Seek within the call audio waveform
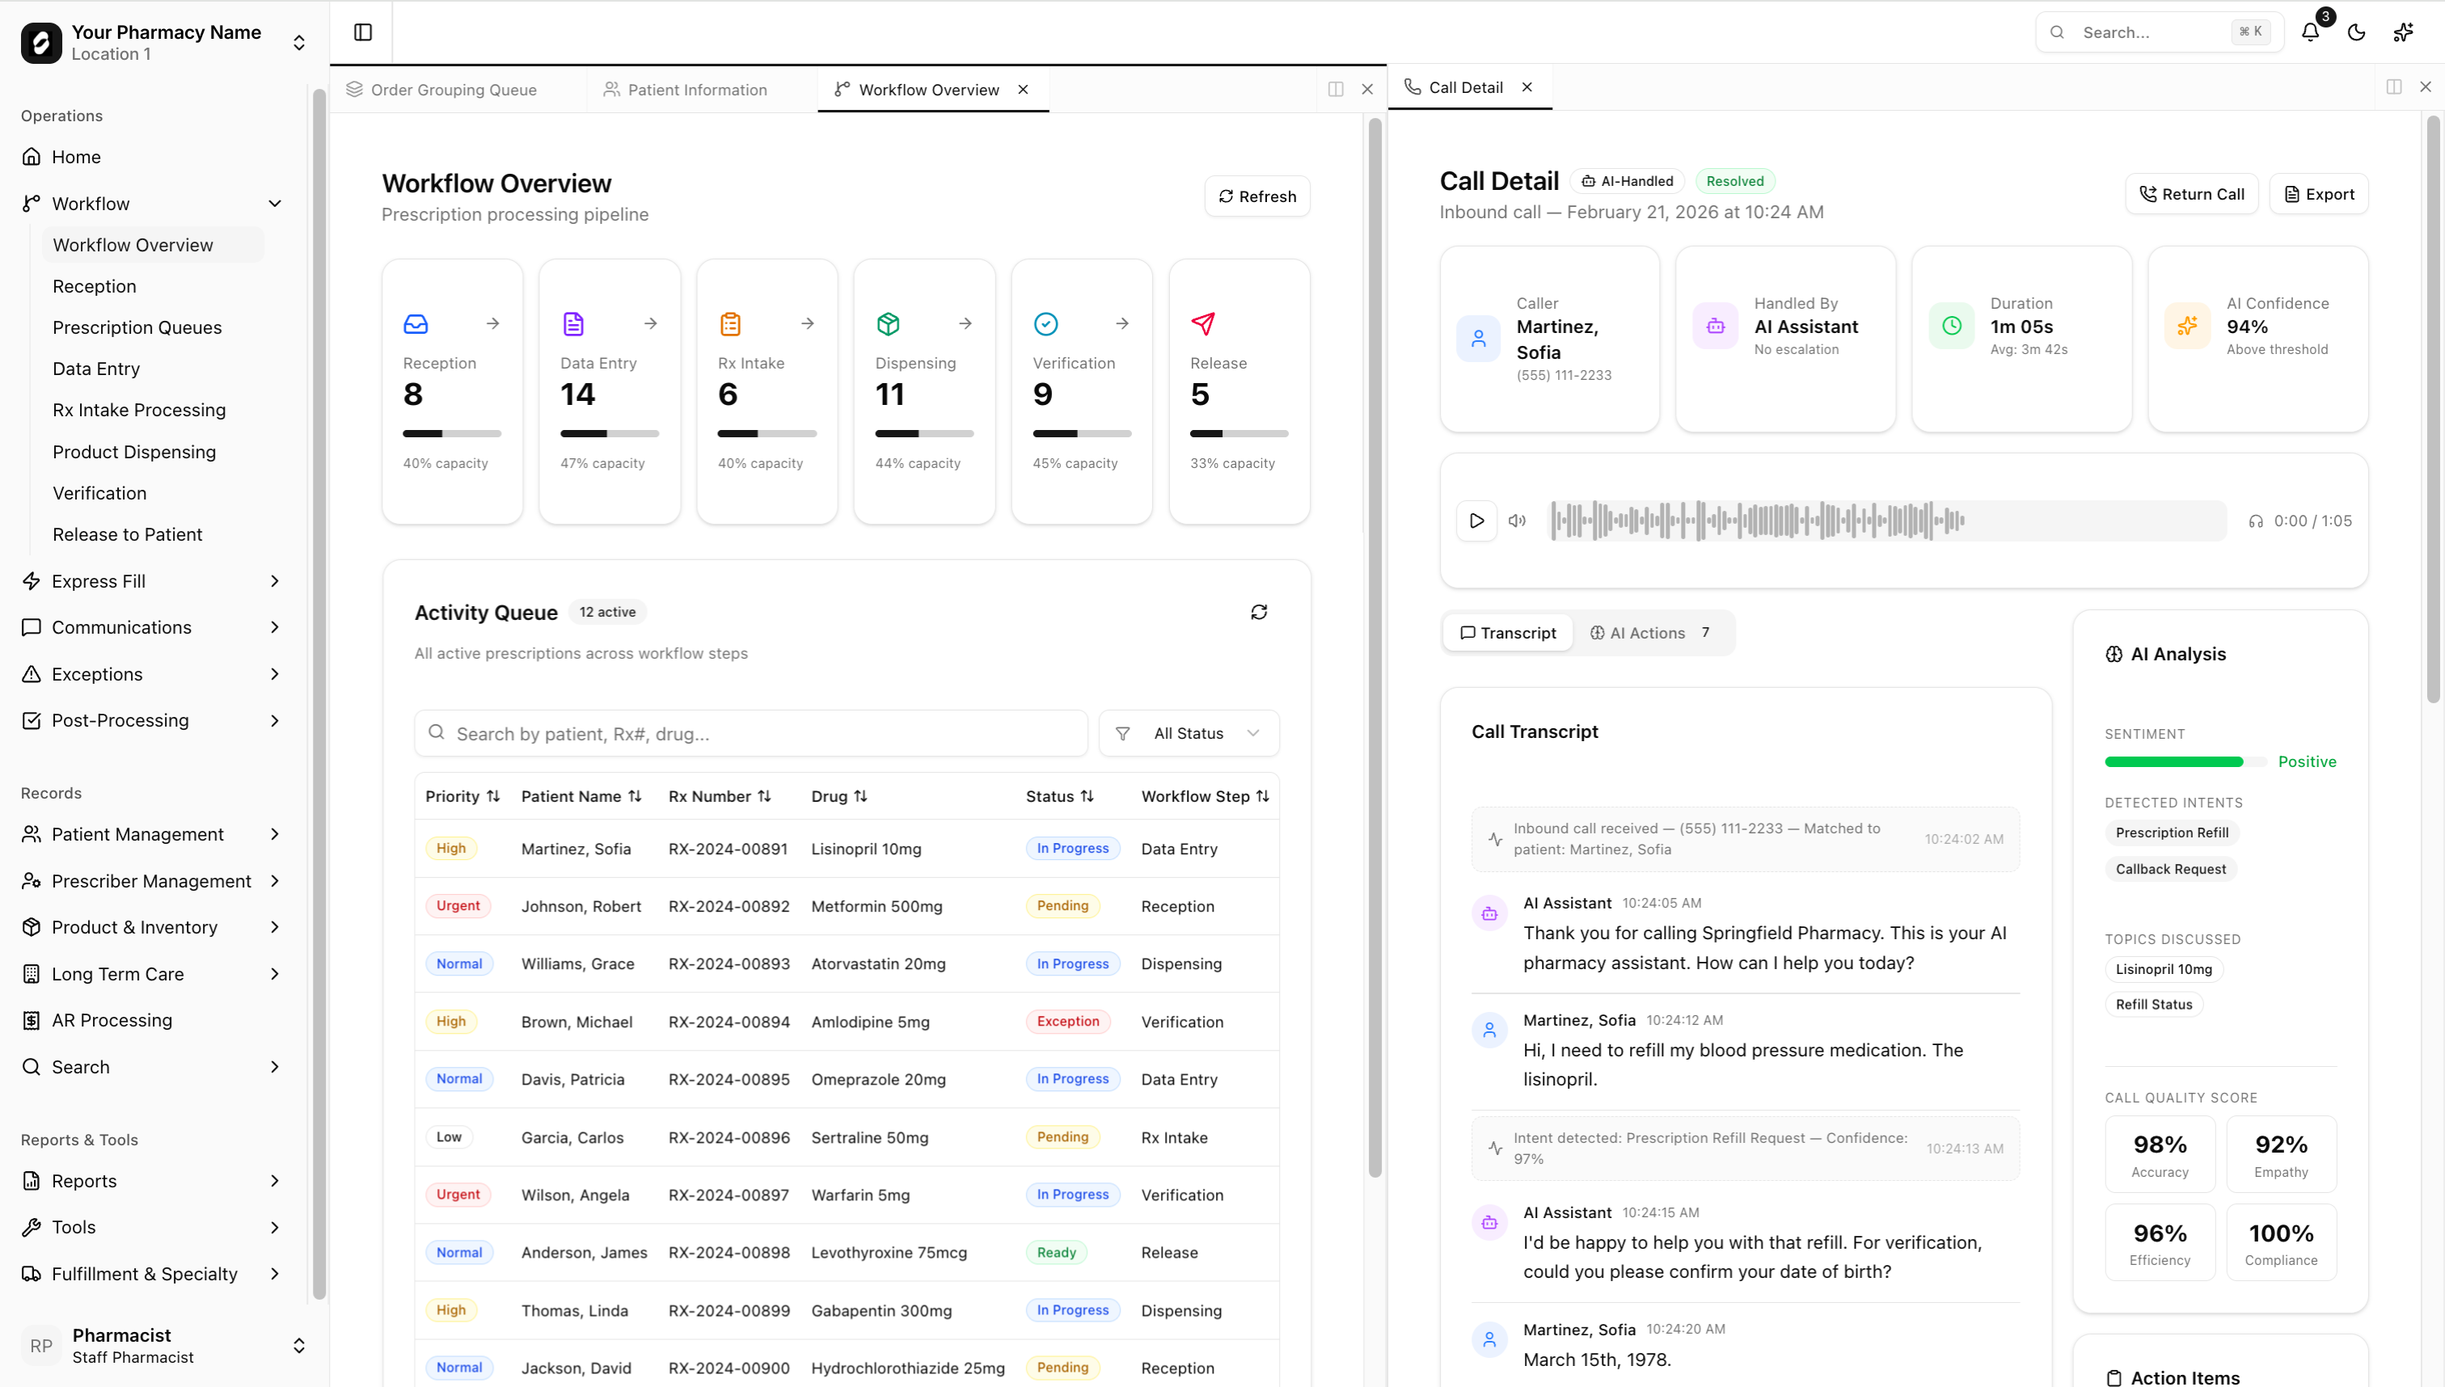This screenshot has height=1387, width=2445. [1884, 521]
